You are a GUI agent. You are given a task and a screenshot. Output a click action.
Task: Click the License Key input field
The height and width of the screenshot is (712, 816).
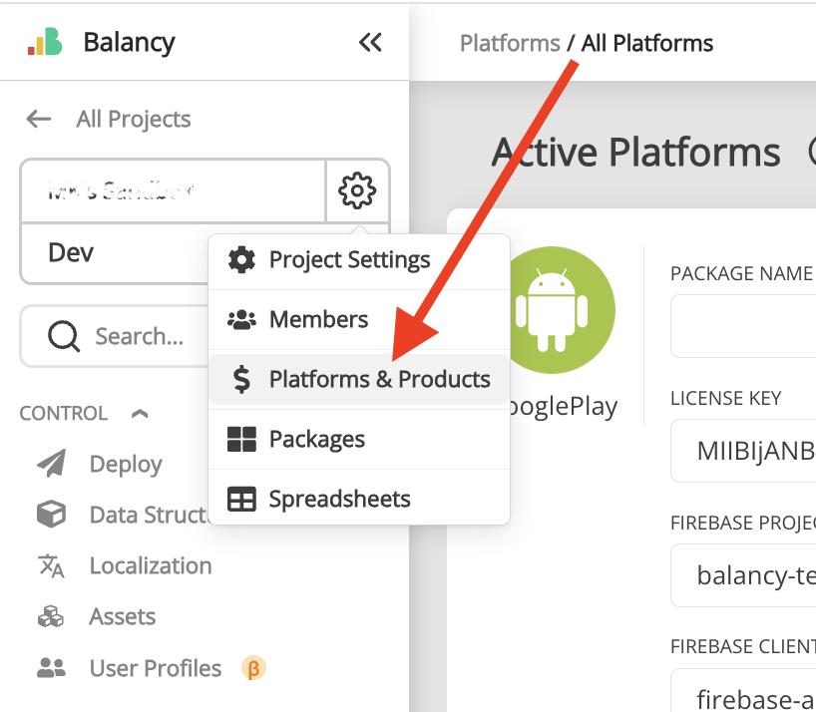click(743, 451)
